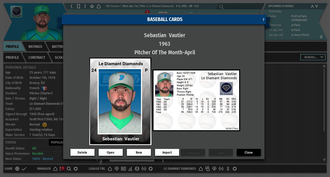Click League FBL baseball icon
Image resolution: width=330 pixels, height=177 pixels.
137,169
